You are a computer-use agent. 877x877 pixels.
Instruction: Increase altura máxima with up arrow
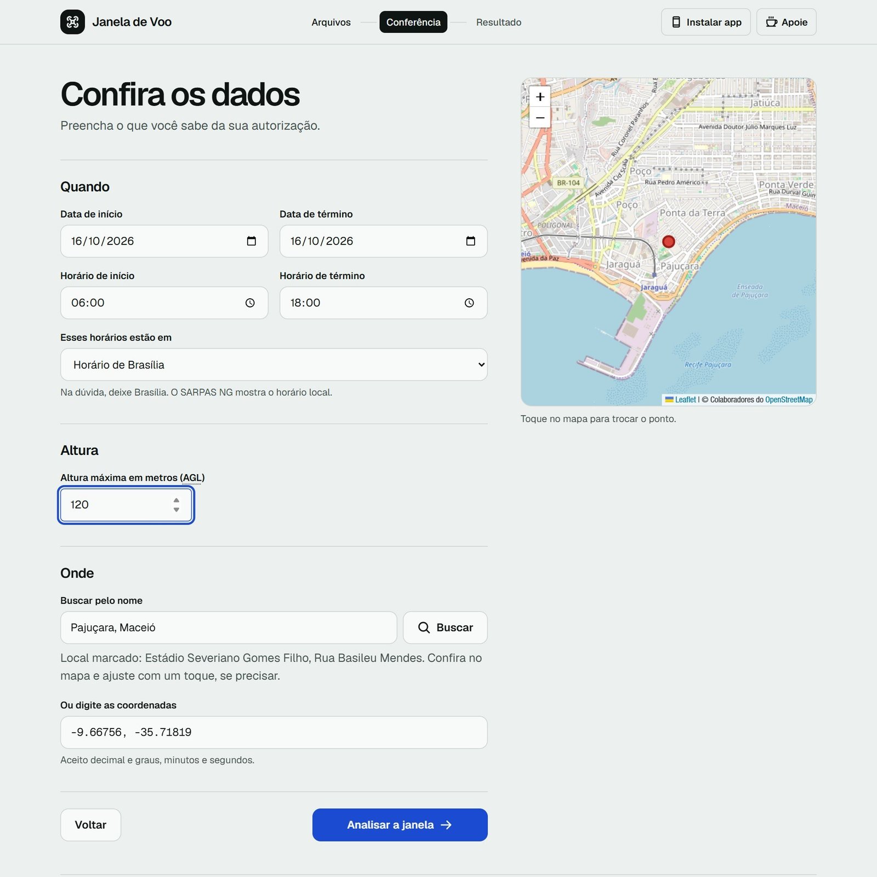click(176, 500)
